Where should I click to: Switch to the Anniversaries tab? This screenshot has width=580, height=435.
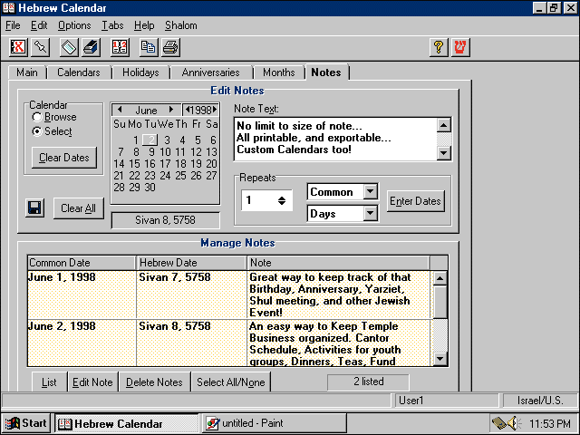point(210,72)
